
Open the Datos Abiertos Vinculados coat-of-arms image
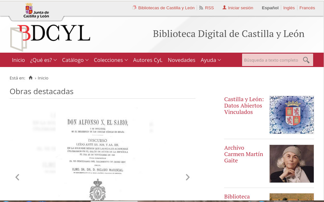click(291, 115)
